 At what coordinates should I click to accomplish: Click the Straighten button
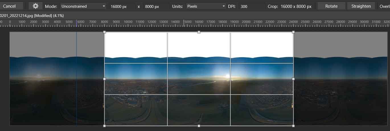pyautogui.click(x=361, y=6)
